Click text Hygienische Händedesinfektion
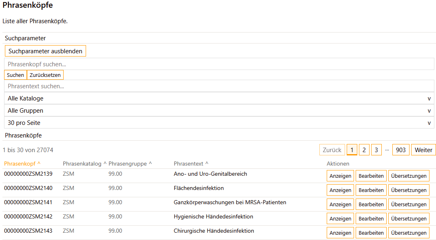436x240 pixels. [x=213, y=216]
